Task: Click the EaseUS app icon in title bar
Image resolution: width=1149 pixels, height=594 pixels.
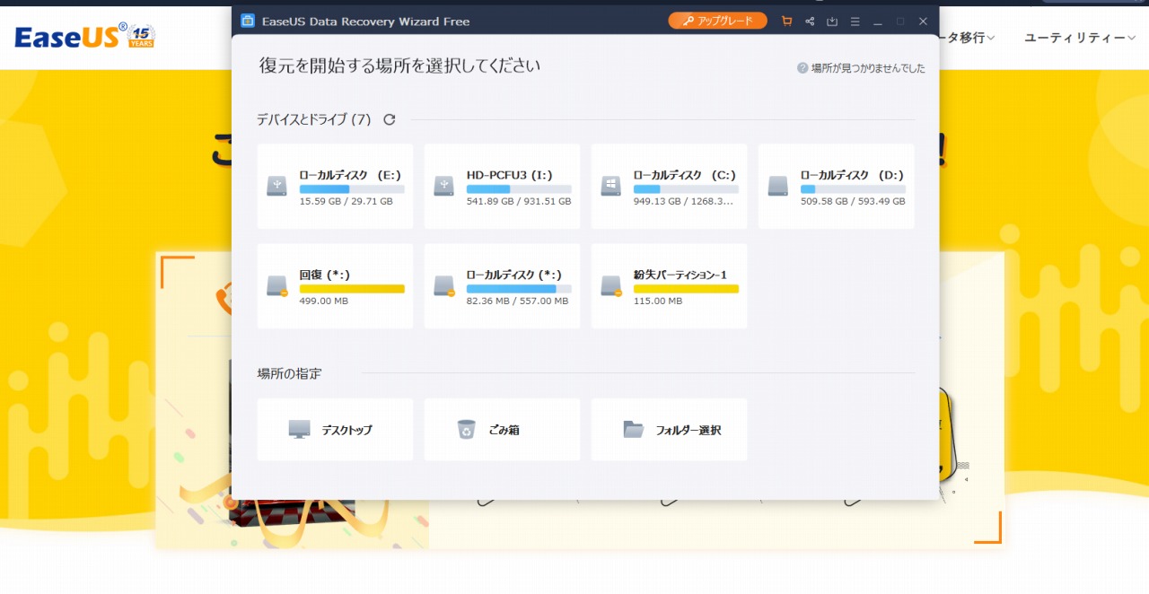Action: pos(248,21)
